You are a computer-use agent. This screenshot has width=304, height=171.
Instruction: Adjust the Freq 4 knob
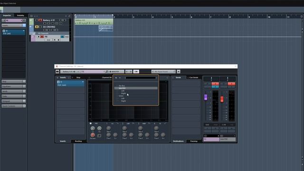[x=156, y=135]
